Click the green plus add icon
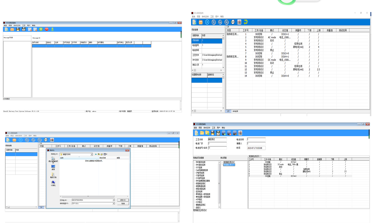 (41, 29)
